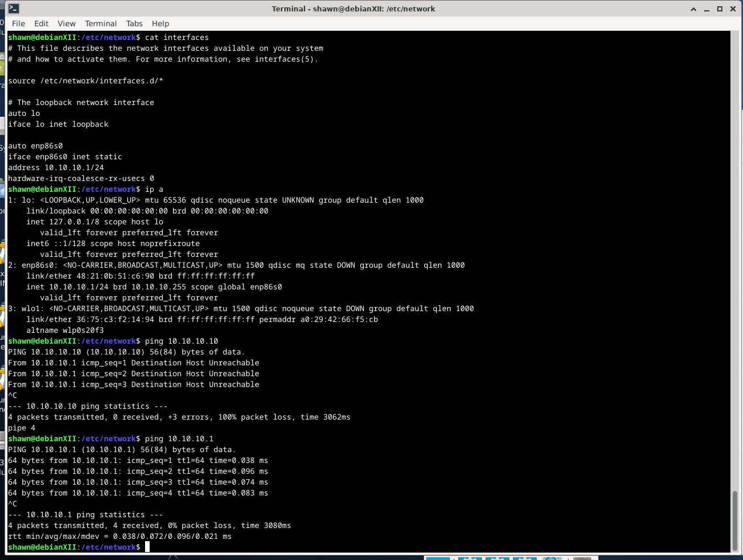Click the 'inet6 ::1/128 scope host noprefixroute' line
The height and width of the screenshot is (560, 743).
[x=113, y=244]
